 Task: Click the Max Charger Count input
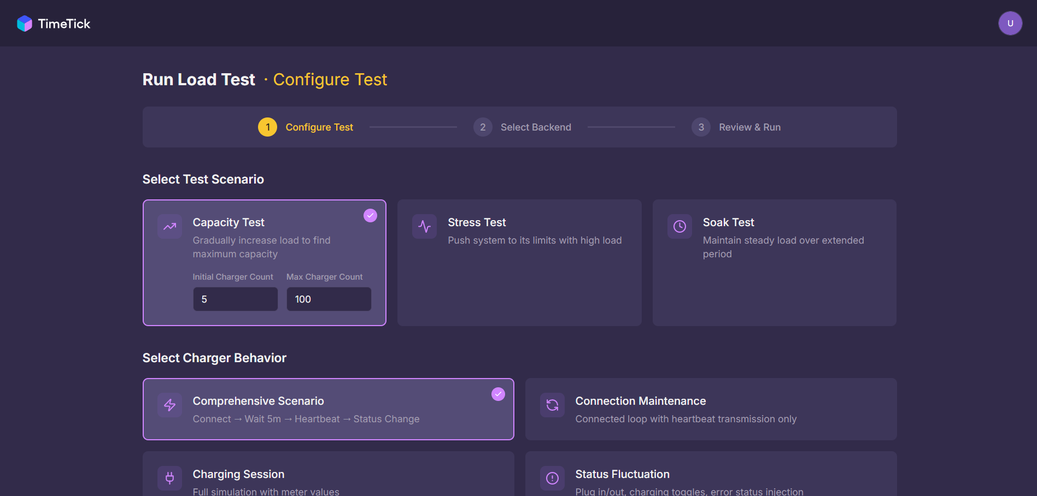(x=329, y=299)
